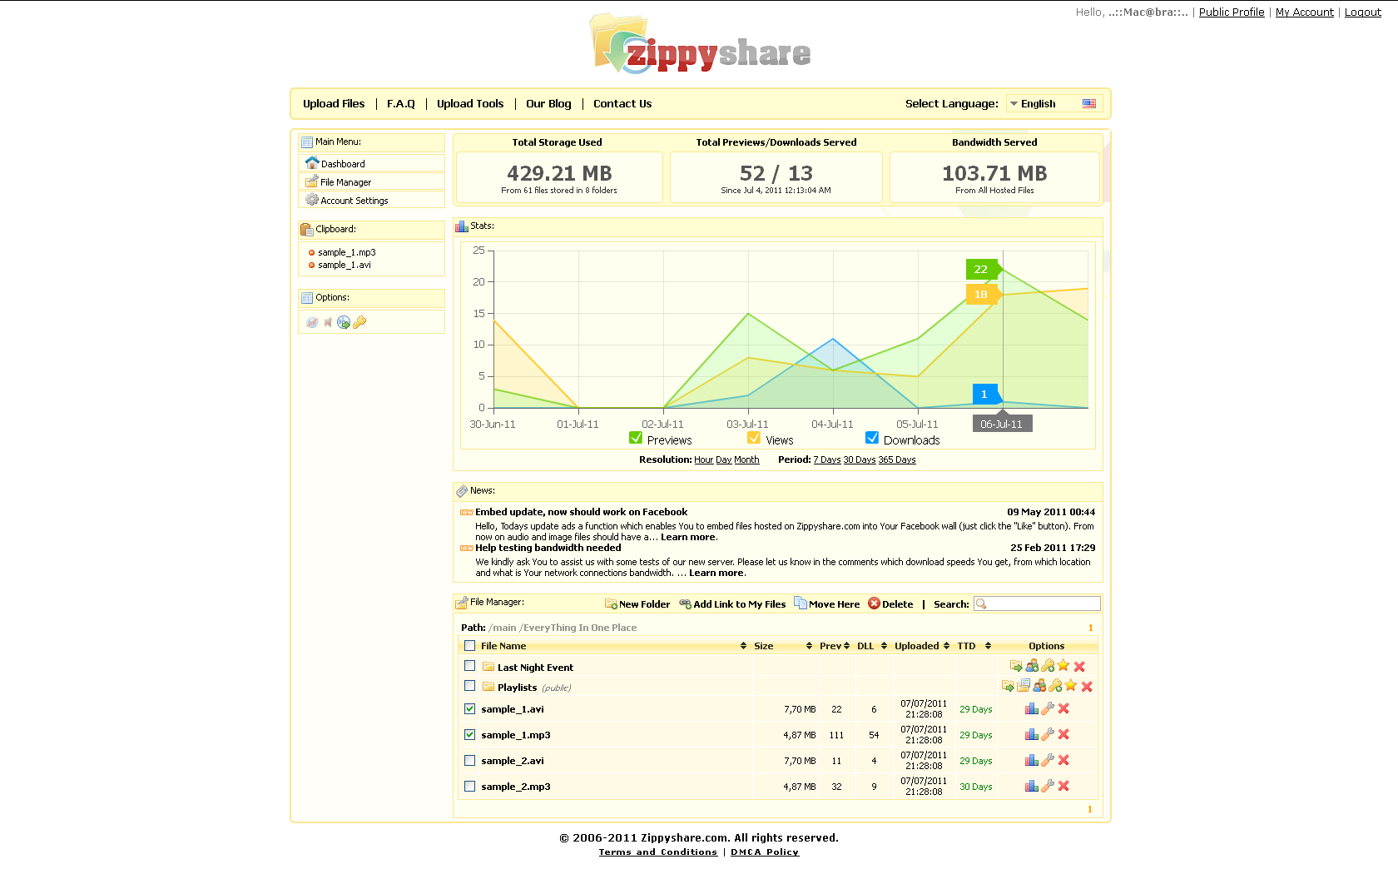Open stats chart icon for sample_1.avi
The height and width of the screenshot is (874, 1398).
(x=1032, y=709)
